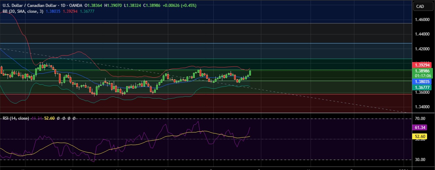The image size is (435, 170).
Task: Select the latest green candlestick on chart
Action: pos(250,73)
